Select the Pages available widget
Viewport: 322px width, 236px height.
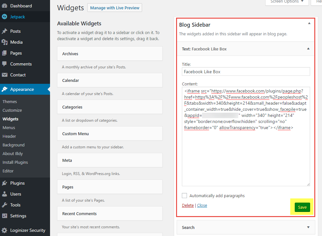point(110,187)
